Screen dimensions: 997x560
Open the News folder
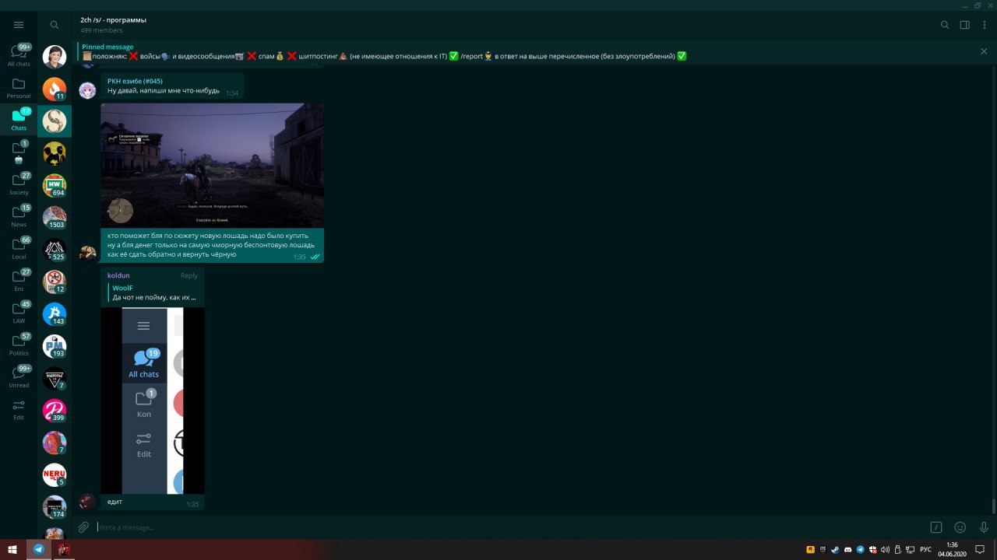[x=19, y=216]
